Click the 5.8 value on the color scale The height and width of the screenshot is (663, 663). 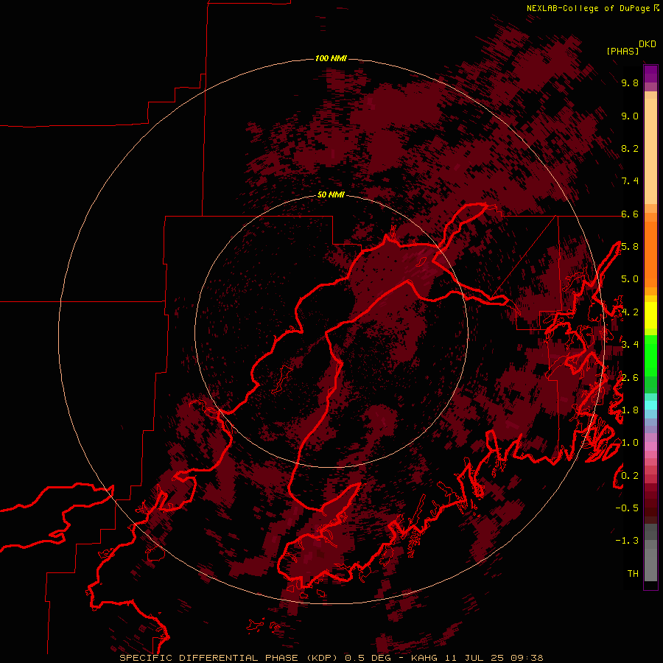[630, 247]
